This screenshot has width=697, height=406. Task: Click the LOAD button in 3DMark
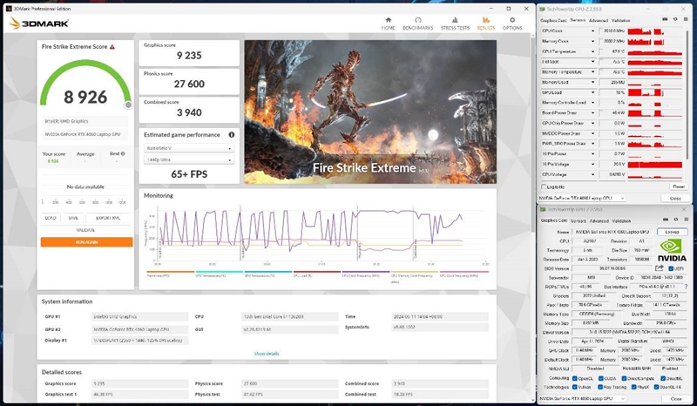coord(51,218)
